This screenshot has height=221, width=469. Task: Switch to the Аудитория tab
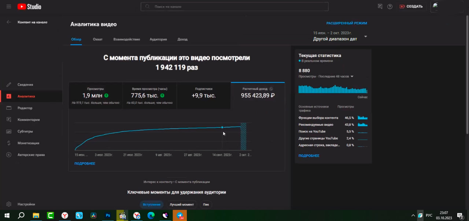pos(158,39)
